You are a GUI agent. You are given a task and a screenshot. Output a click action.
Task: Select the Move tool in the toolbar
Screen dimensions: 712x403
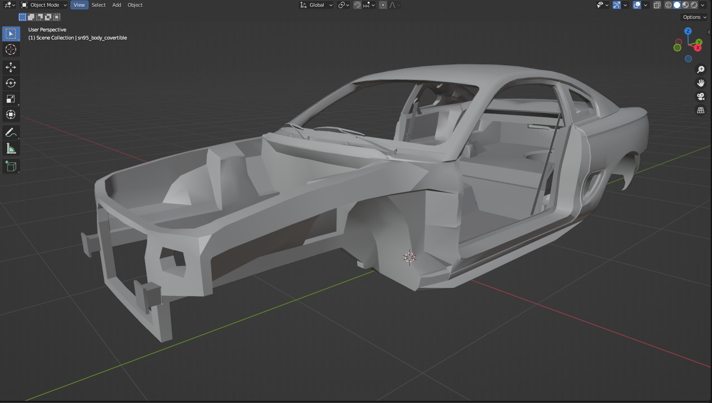point(11,67)
